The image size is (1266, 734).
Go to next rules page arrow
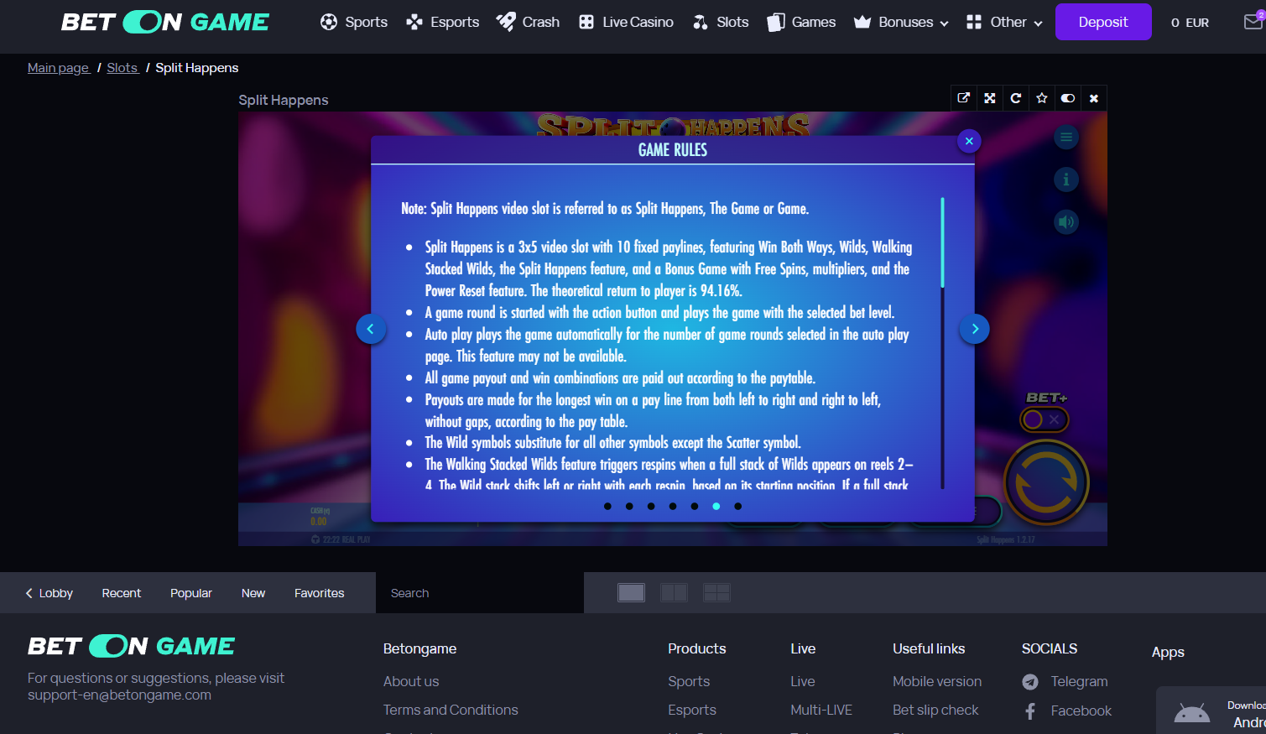pyautogui.click(x=975, y=329)
